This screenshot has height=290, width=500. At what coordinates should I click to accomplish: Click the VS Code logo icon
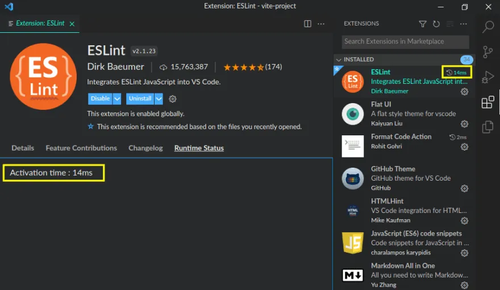(x=9, y=6)
